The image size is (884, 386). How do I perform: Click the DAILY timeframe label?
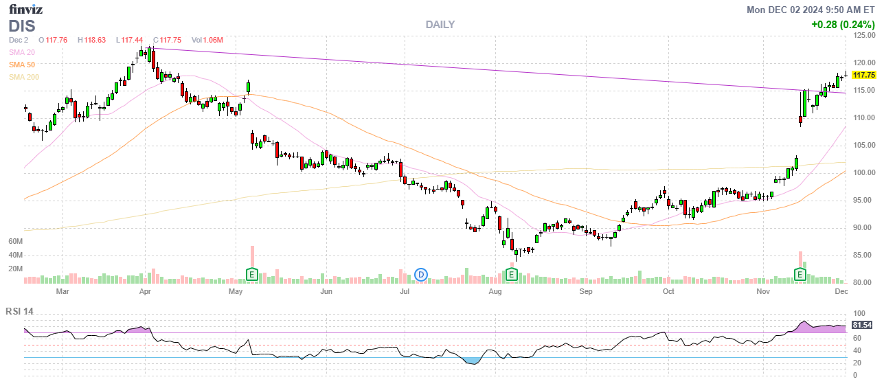(440, 25)
